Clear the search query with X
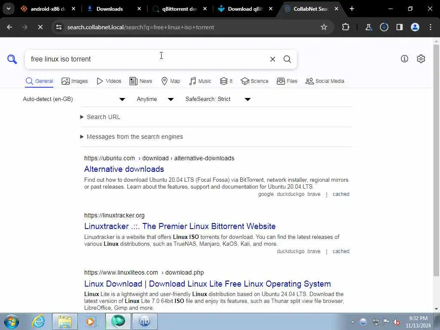The width and height of the screenshot is (440, 330). (x=272, y=59)
